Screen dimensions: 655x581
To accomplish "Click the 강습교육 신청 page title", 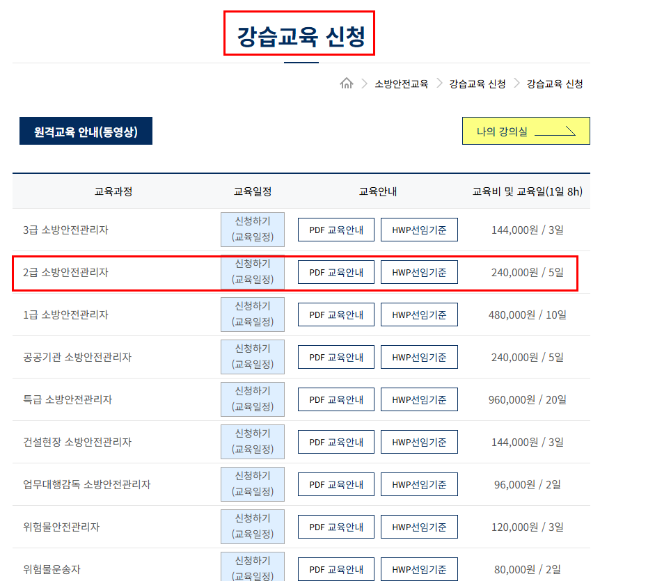I will 301,36.
